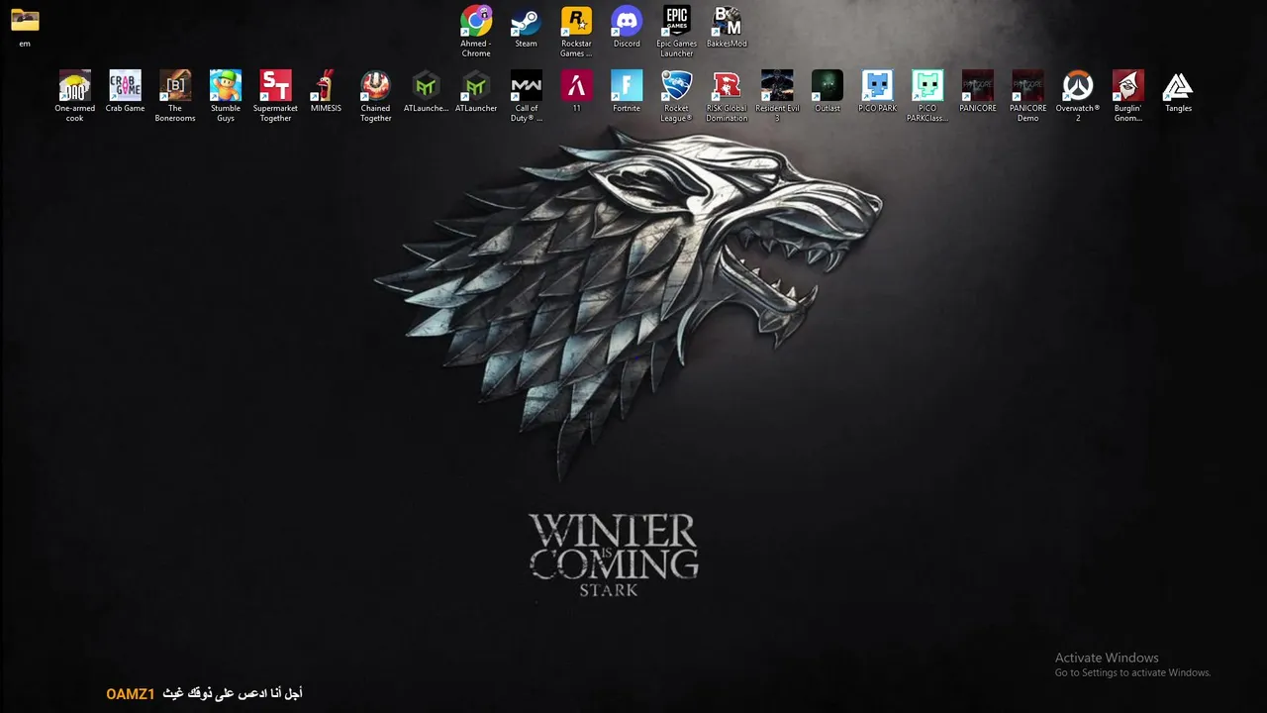Select the PICO PARK Classic shortcut
Image resolution: width=1267 pixels, height=713 pixels.
point(927,85)
